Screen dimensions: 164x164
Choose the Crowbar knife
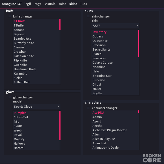(36, 52)
